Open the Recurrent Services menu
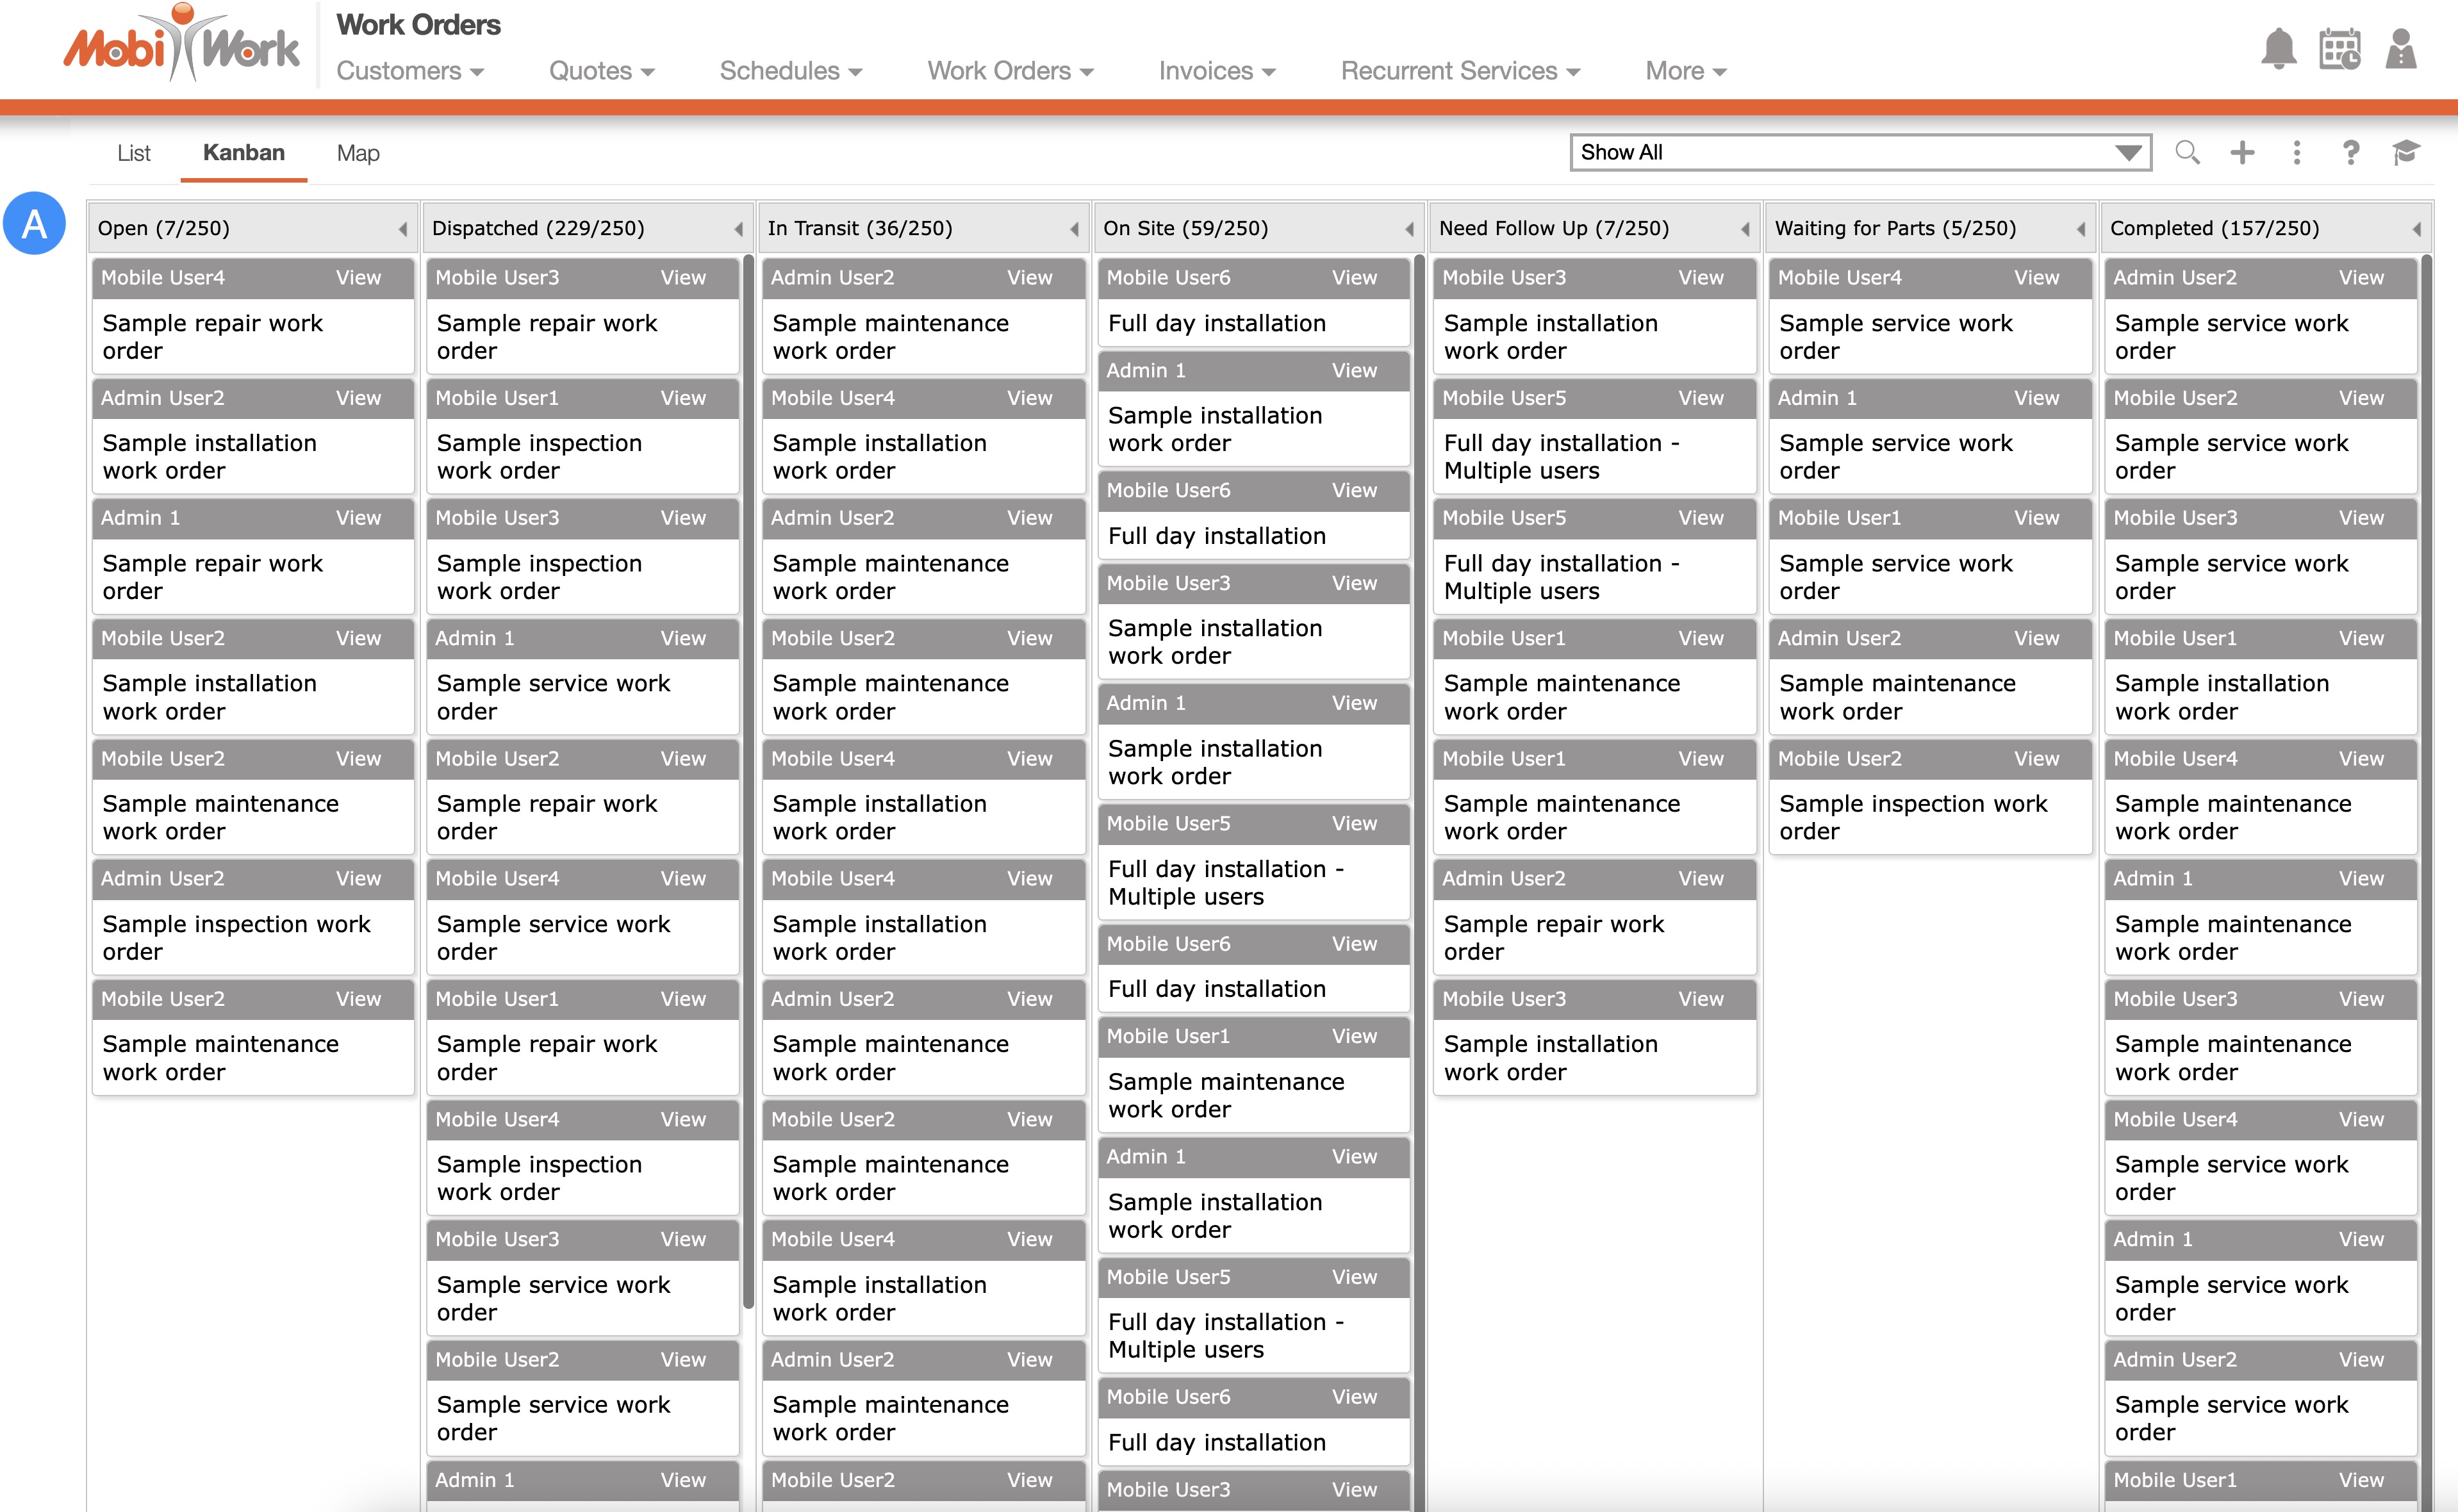2458x1512 pixels. [x=1459, y=71]
